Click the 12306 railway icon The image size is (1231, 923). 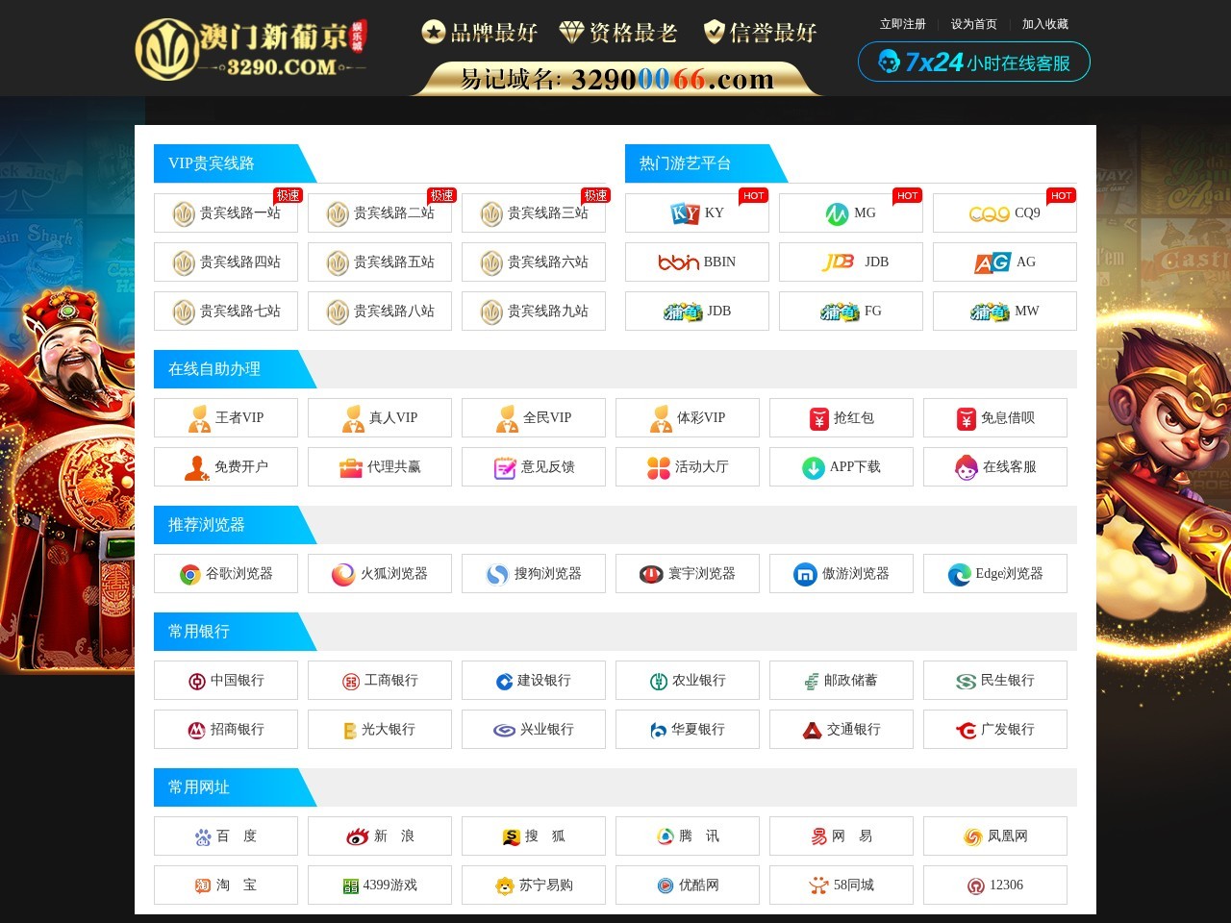coord(976,886)
